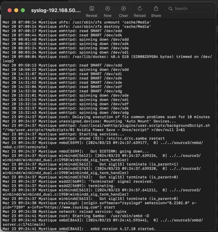
Task: Reload the syslog file
Action: pyautogui.click(x=140, y=9)
